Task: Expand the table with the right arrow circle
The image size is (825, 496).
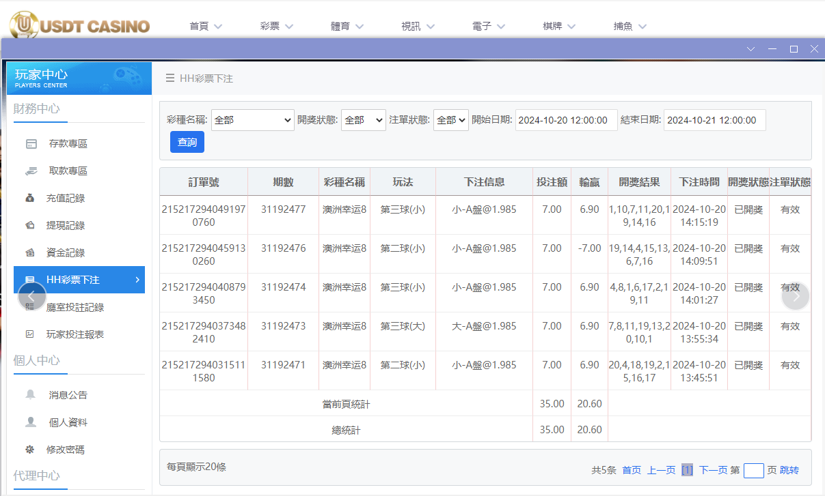Action: (795, 296)
